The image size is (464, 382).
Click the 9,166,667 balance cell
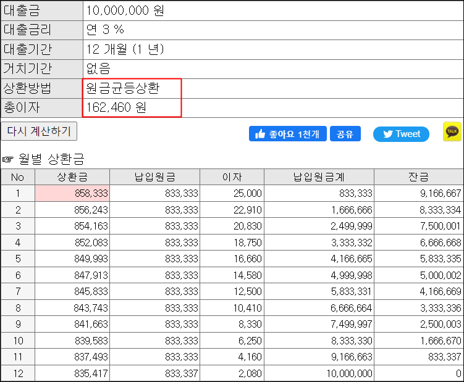(418, 193)
